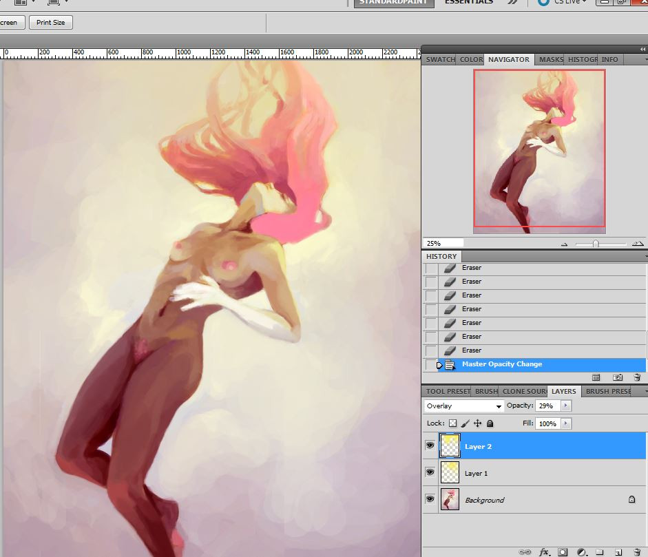
Task: Set history brush source at second Eraser
Action: click(430, 282)
